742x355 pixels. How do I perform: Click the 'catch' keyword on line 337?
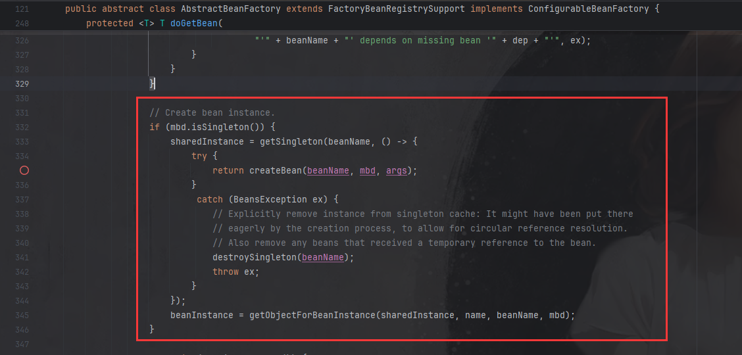(x=210, y=199)
